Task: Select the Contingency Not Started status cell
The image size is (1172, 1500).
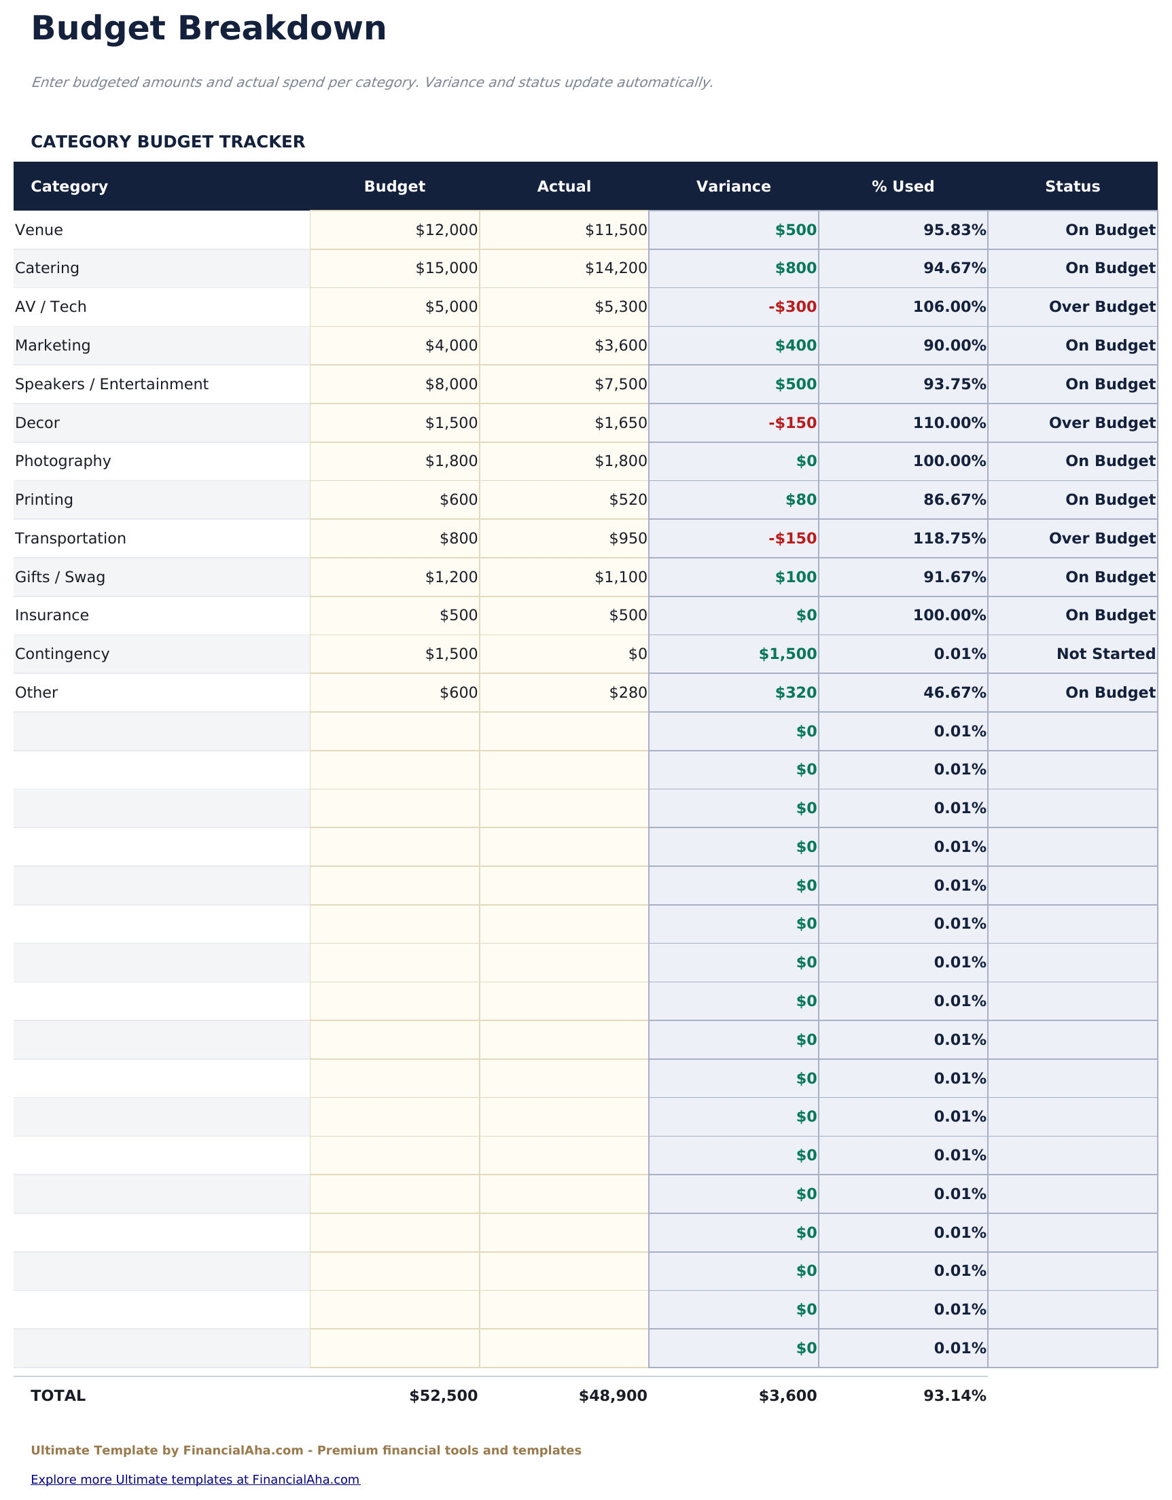Action: [1105, 653]
